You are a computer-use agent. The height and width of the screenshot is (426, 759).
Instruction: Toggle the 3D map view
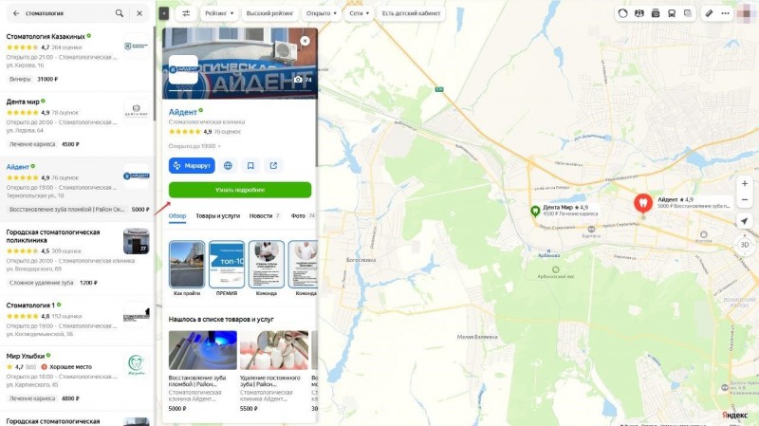(x=745, y=245)
